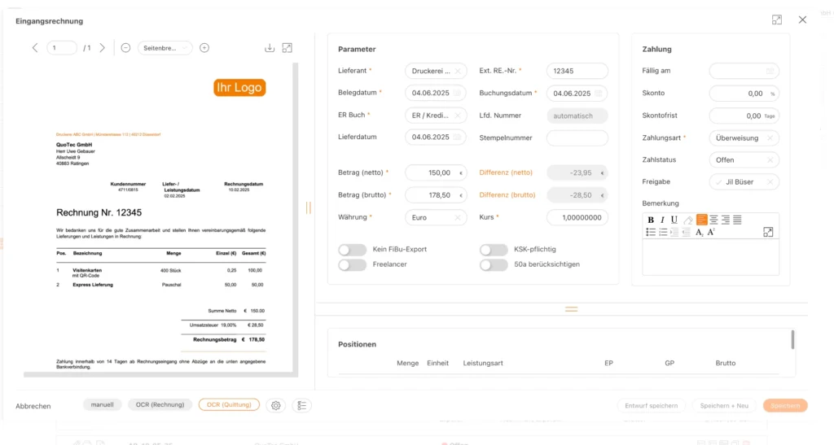The width and height of the screenshot is (834, 445).
Task: Clear the Lieferant selection
Action: click(x=458, y=71)
